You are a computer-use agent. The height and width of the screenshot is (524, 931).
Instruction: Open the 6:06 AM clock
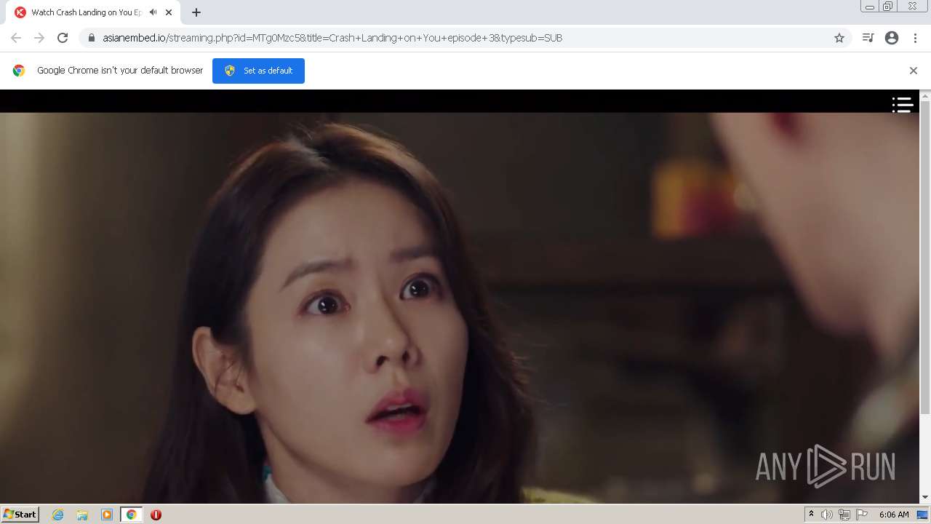(x=894, y=515)
